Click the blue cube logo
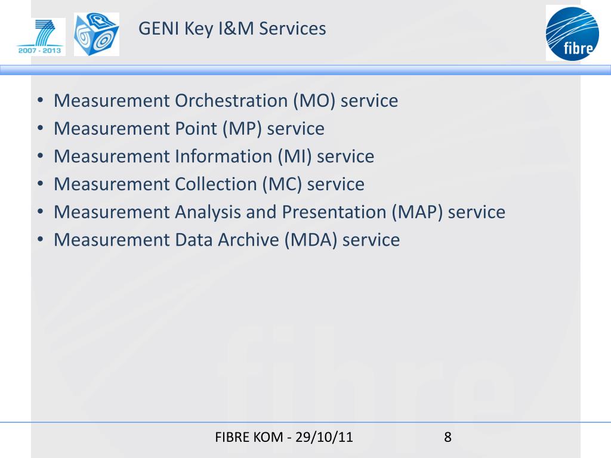The image size is (611, 458). tap(97, 34)
